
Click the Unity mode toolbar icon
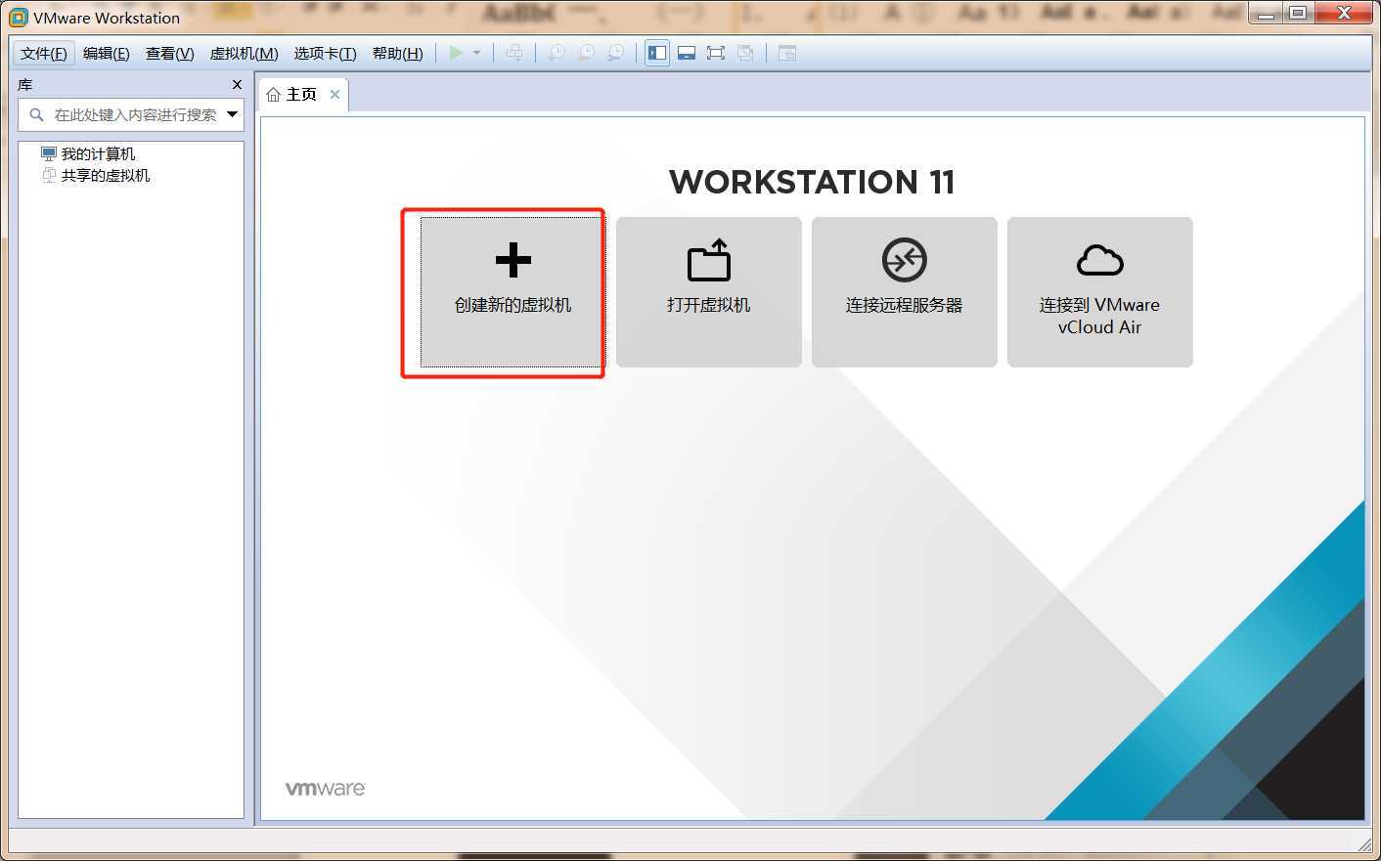coord(745,53)
